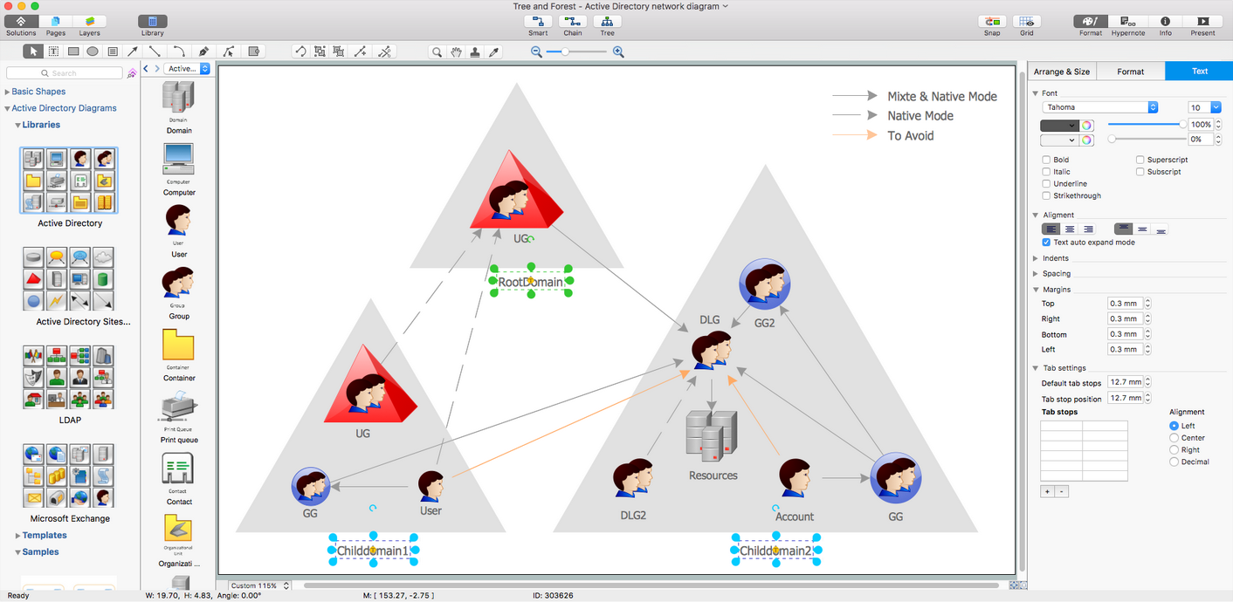Click the add tab stop plus button

click(1047, 492)
